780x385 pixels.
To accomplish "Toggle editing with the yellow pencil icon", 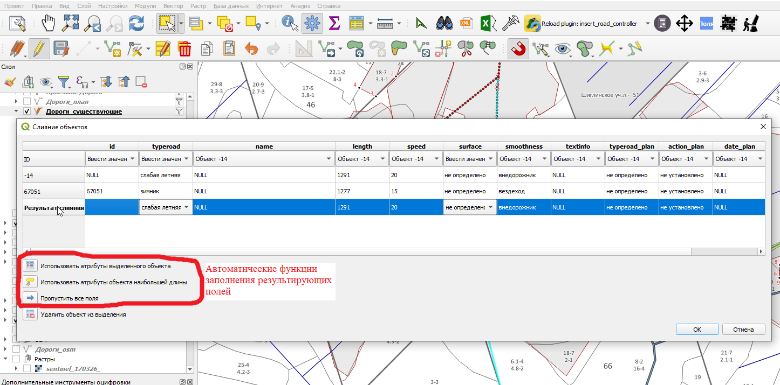I will click(39, 49).
